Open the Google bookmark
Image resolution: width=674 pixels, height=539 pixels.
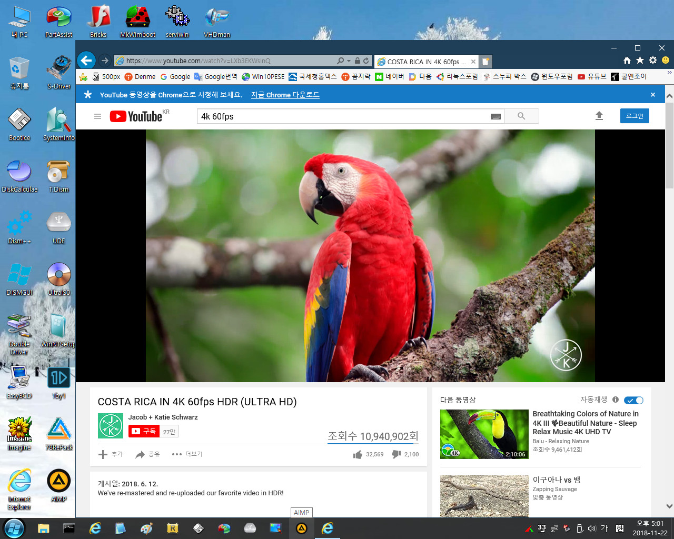(x=175, y=76)
